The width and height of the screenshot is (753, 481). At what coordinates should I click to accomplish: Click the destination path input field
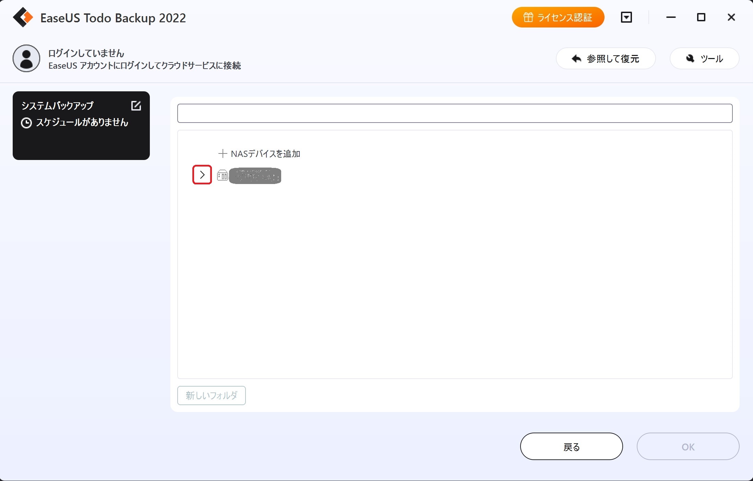[x=455, y=113]
